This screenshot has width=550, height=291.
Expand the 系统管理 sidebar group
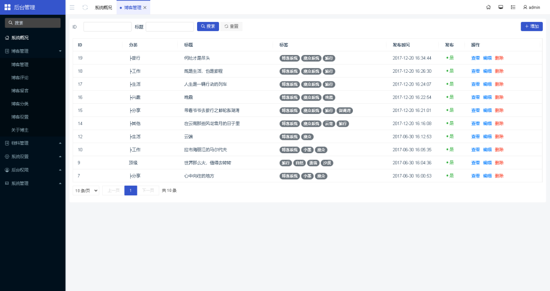point(33,183)
